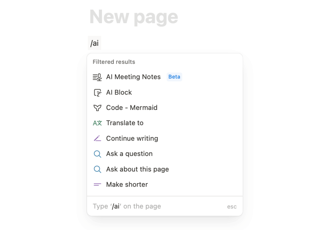Choose Code - Mermaid from results
The width and height of the screenshot is (330, 230).
(x=132, y=108)
